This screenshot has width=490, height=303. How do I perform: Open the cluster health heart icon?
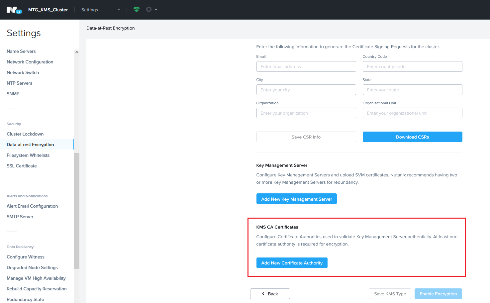(x=136, y=9)
